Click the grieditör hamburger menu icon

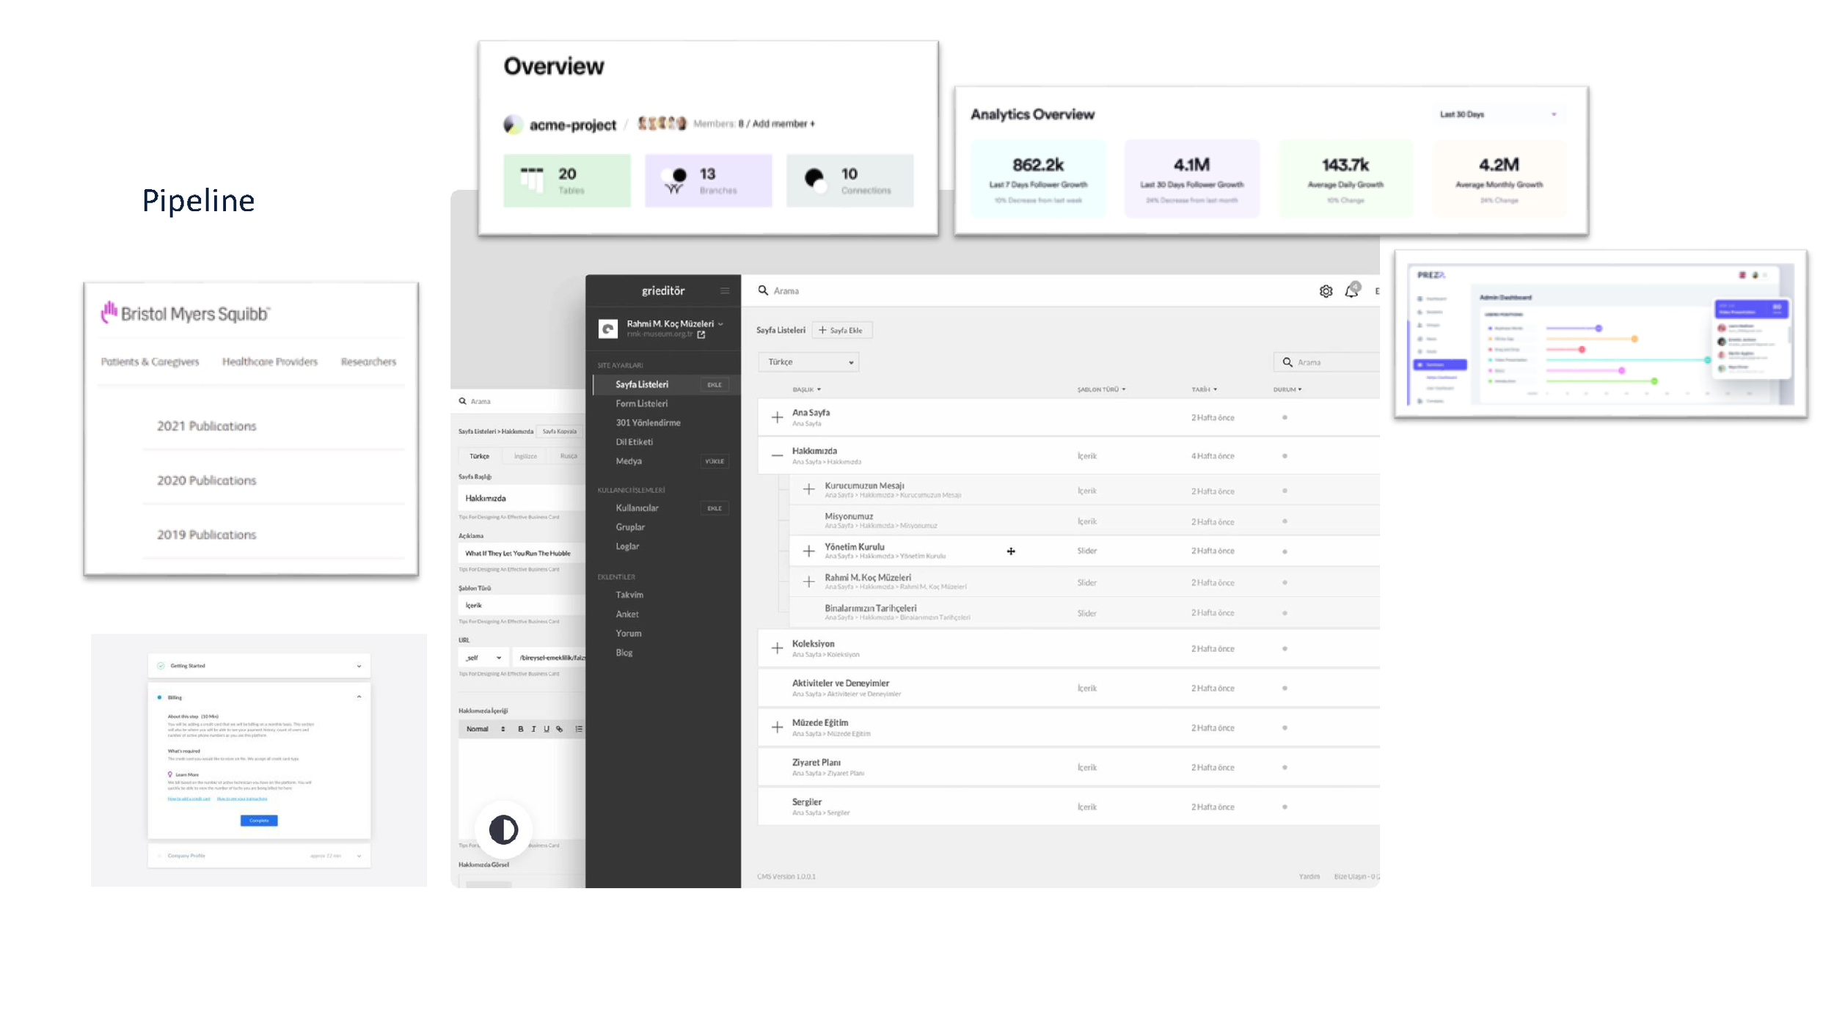725,291
